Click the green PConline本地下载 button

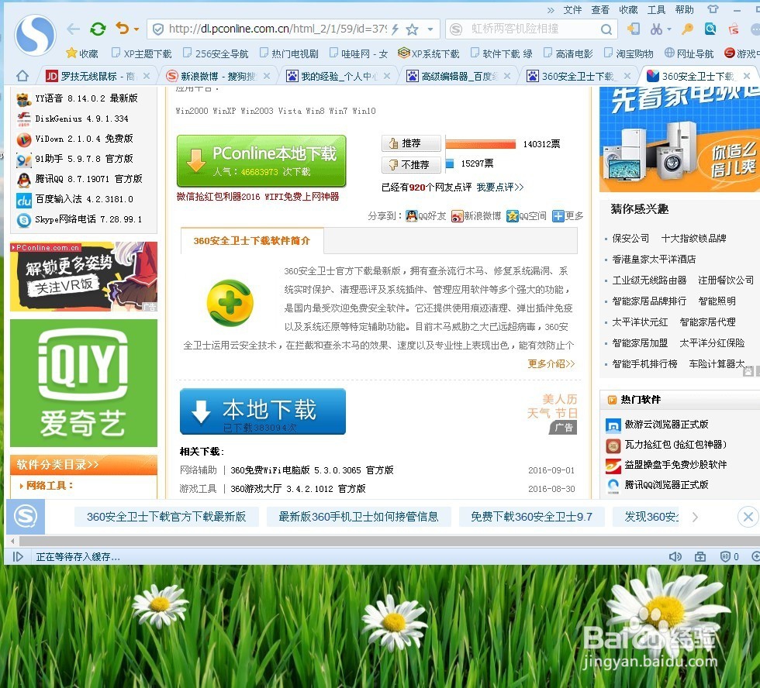261,161
